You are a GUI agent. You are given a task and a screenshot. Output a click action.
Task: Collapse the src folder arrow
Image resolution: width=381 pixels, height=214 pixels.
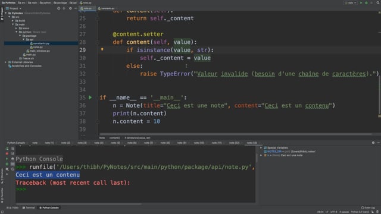10,17
